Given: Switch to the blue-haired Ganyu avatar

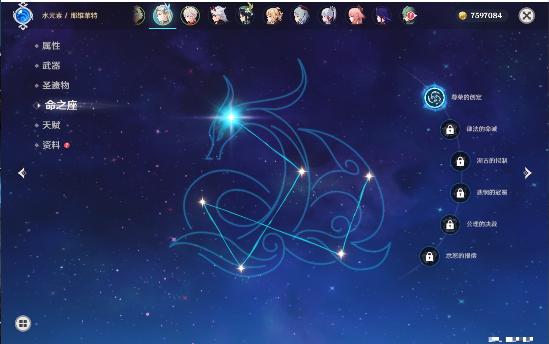Looking at the screenshot, I should (x=300, y=16).
